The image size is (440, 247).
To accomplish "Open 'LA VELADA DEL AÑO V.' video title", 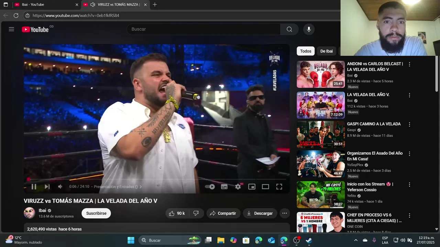I will pyautogui.click(x=368, y=95).
